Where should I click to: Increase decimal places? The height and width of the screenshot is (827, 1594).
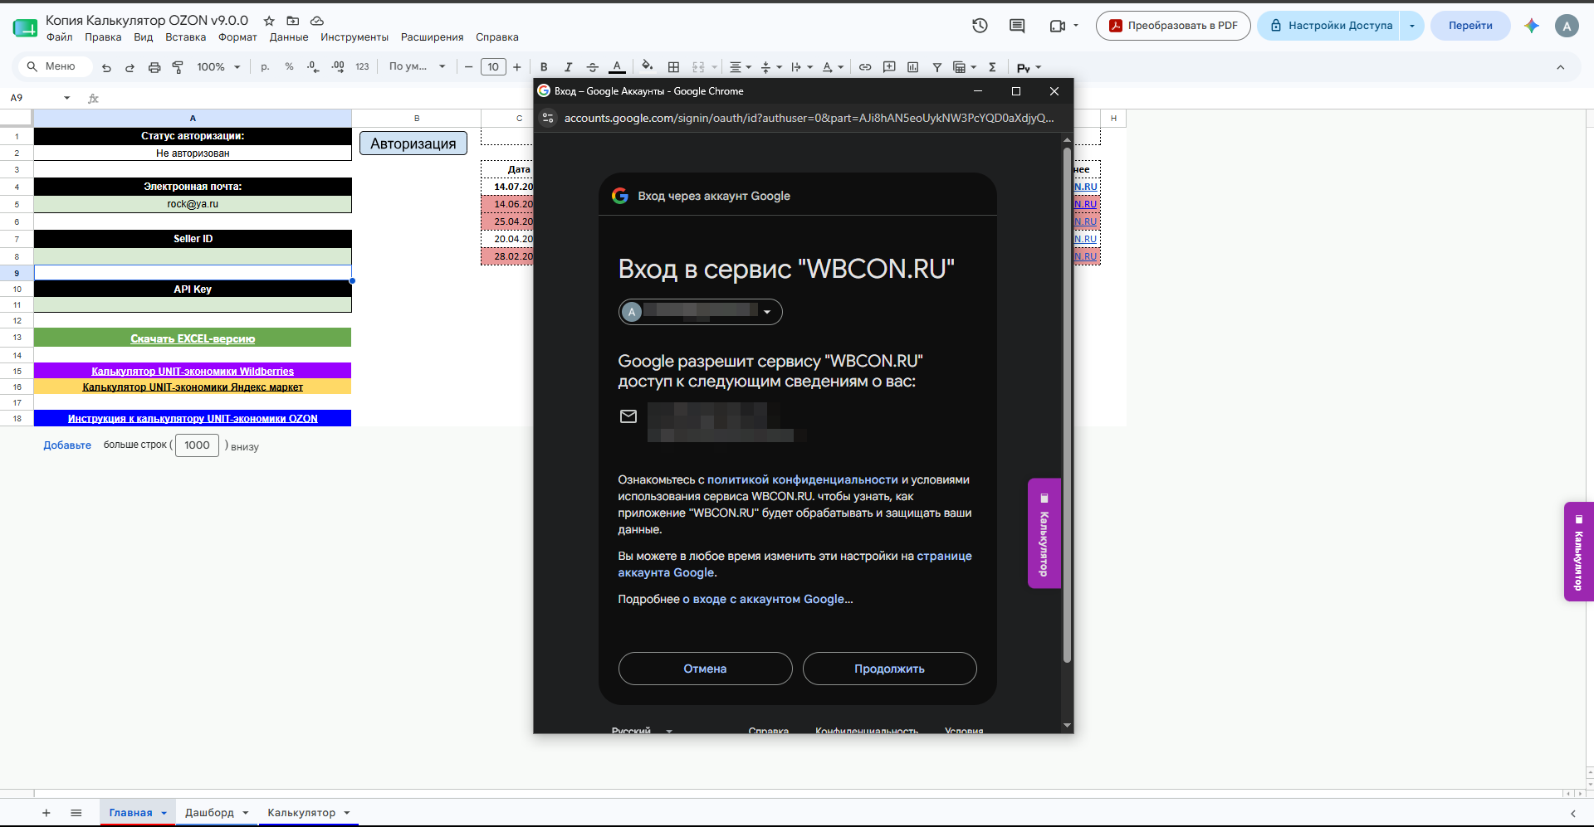pyautogui.click(x=338, y=67)
